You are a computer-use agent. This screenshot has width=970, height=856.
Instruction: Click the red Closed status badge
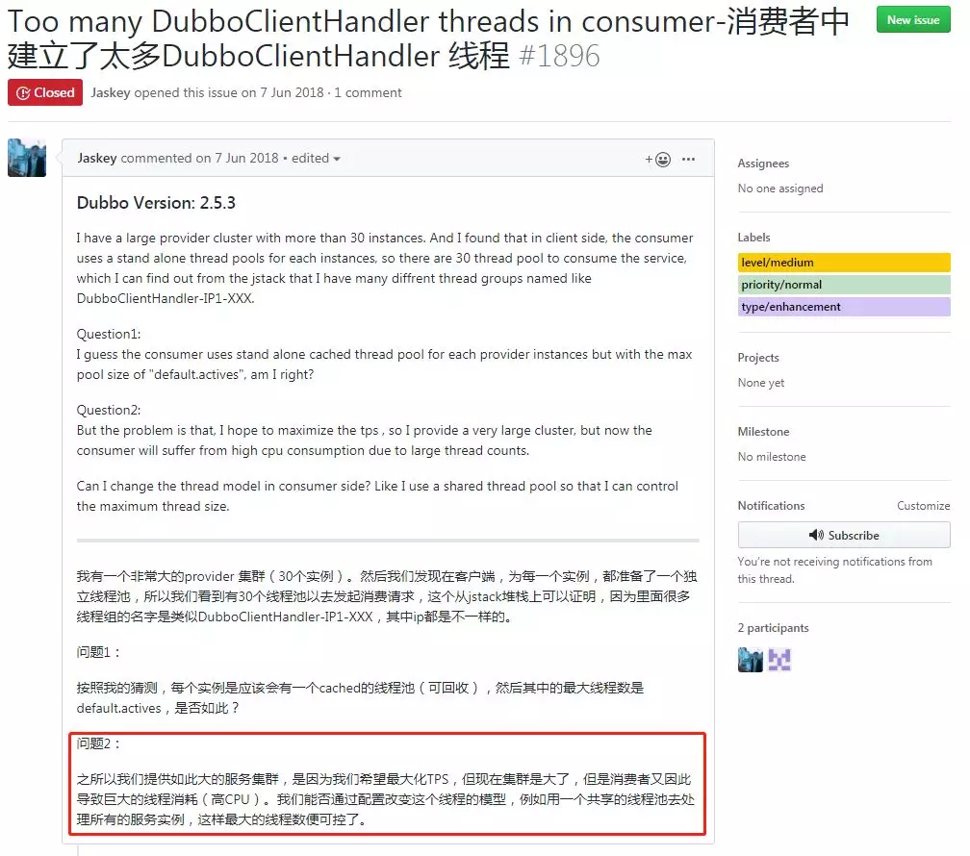pos(45,92)
